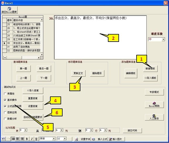Click inside the question text editing area
The width and height of the screenshot is (169, 143).
100,38
